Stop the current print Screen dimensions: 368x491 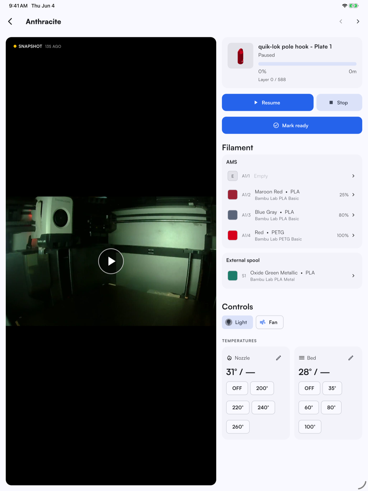[339, 102]
